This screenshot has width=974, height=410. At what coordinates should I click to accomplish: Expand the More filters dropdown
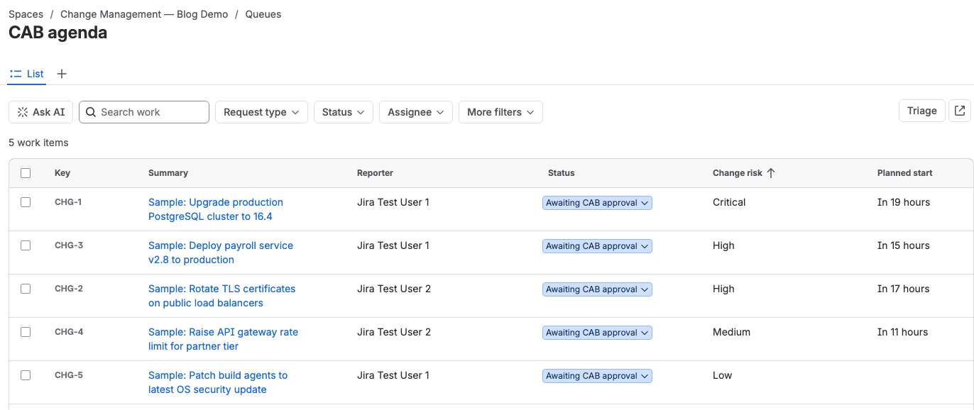click(500, 112)
